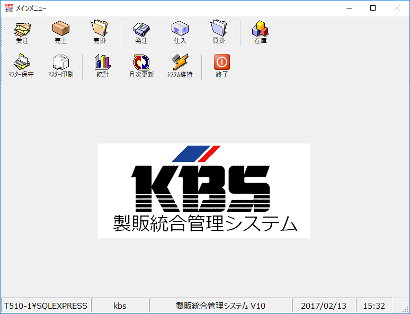The width and height of the screenshot is (410, 314).
Task: Open the 買掛 (accounts payable) folder
Action: (x=219, y=33)
